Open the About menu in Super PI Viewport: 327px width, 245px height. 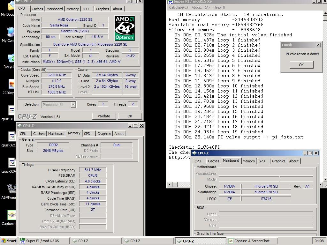tap(201, 7)
